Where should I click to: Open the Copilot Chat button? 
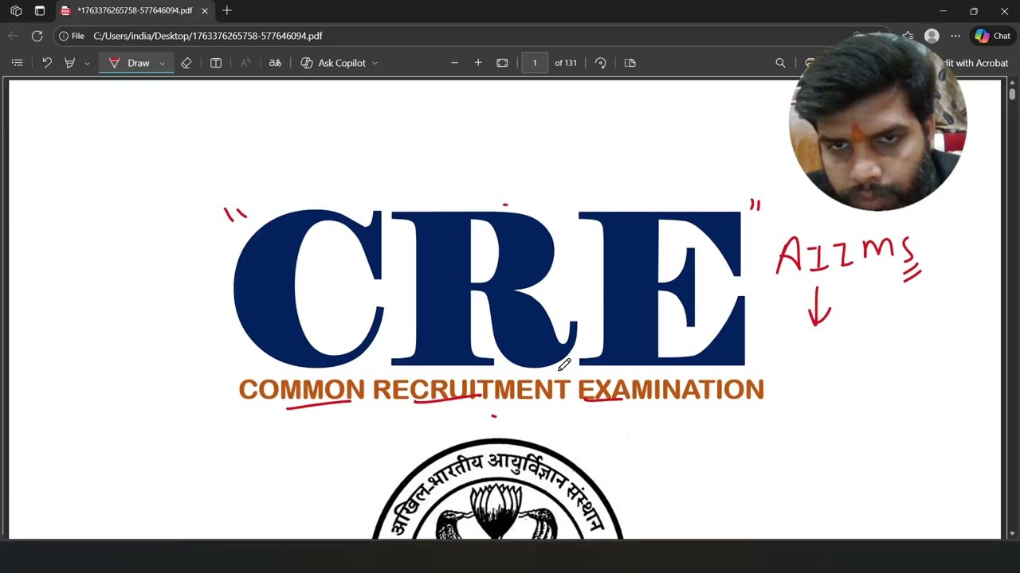tap(992, 36)
